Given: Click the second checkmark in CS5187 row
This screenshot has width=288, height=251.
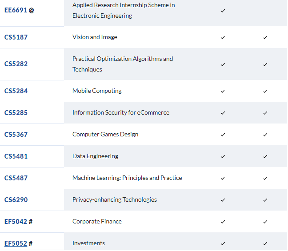Looking at the screenshot, I should click(x=265, y=37).
